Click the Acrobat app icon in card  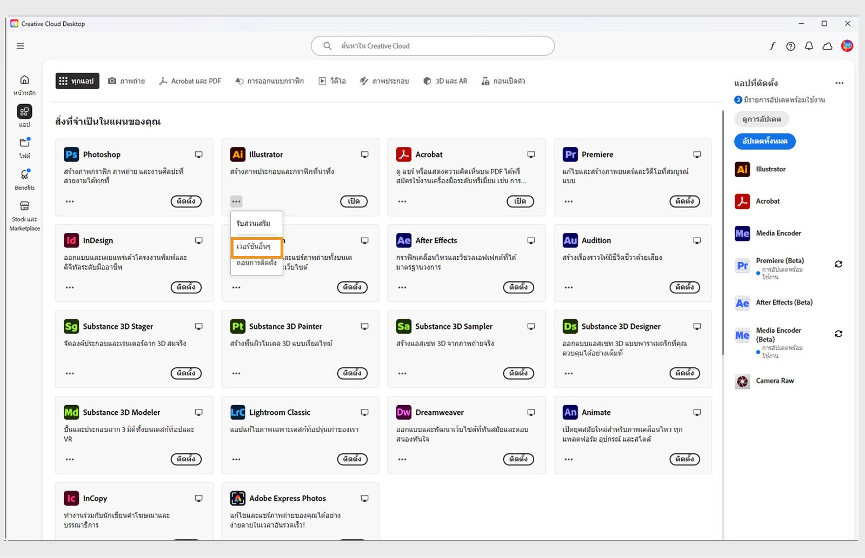(x=403, y=154)
